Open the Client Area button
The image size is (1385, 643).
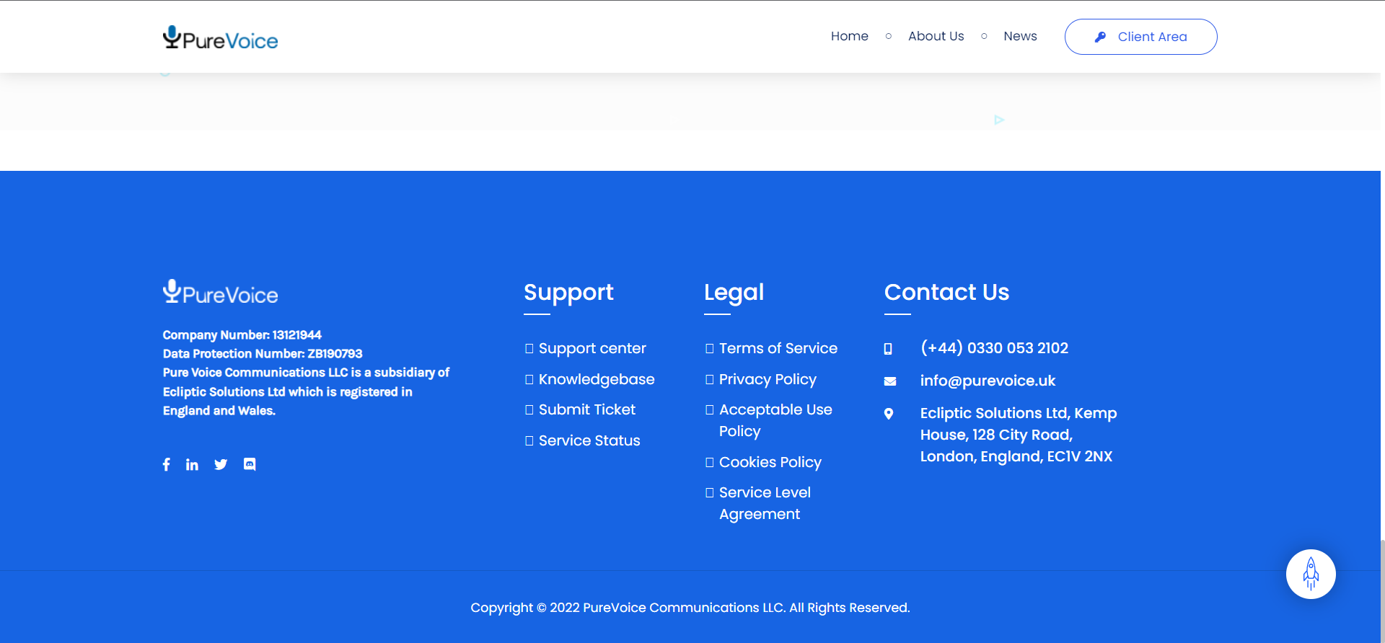click(x=1140, y=37)
